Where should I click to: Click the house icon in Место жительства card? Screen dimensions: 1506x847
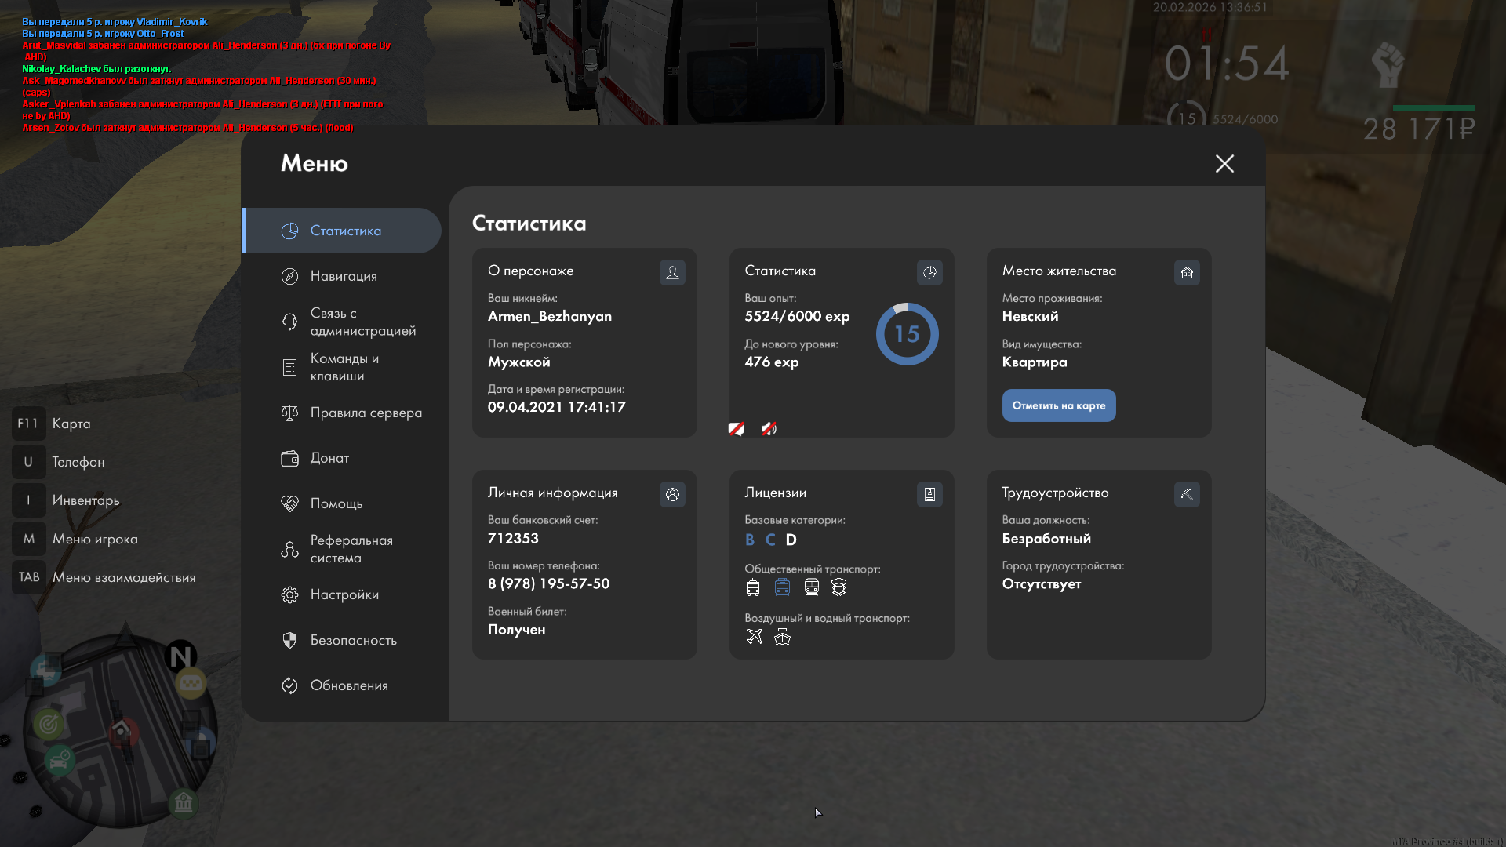click(x=1187, y=272)
